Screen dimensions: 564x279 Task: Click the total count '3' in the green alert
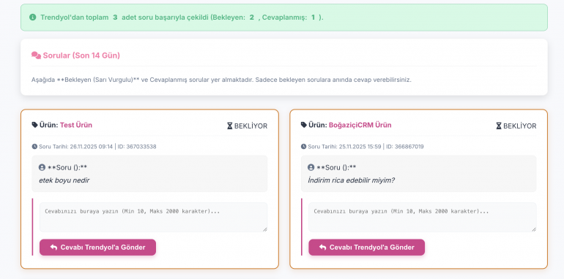pos(115,18)
